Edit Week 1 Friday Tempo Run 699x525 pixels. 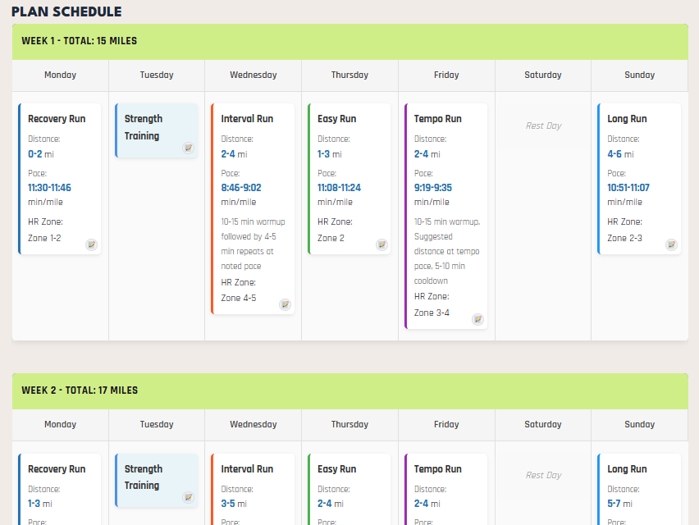(477, 319)
